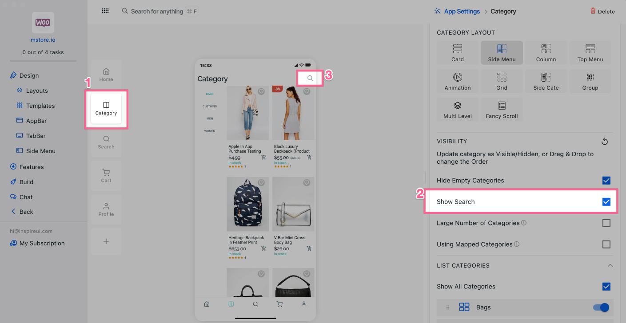Image resolution: width=626 pixels, height=323 pixels.
Task: Open the Cart tab in the tab list
Action: tap(106, 175)
